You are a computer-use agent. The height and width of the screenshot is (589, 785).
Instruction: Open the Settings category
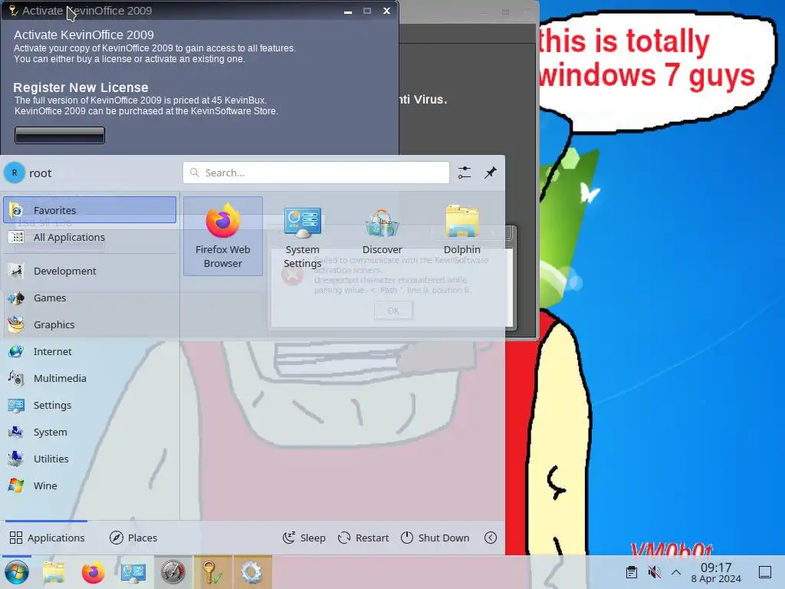tap(90, 405)
